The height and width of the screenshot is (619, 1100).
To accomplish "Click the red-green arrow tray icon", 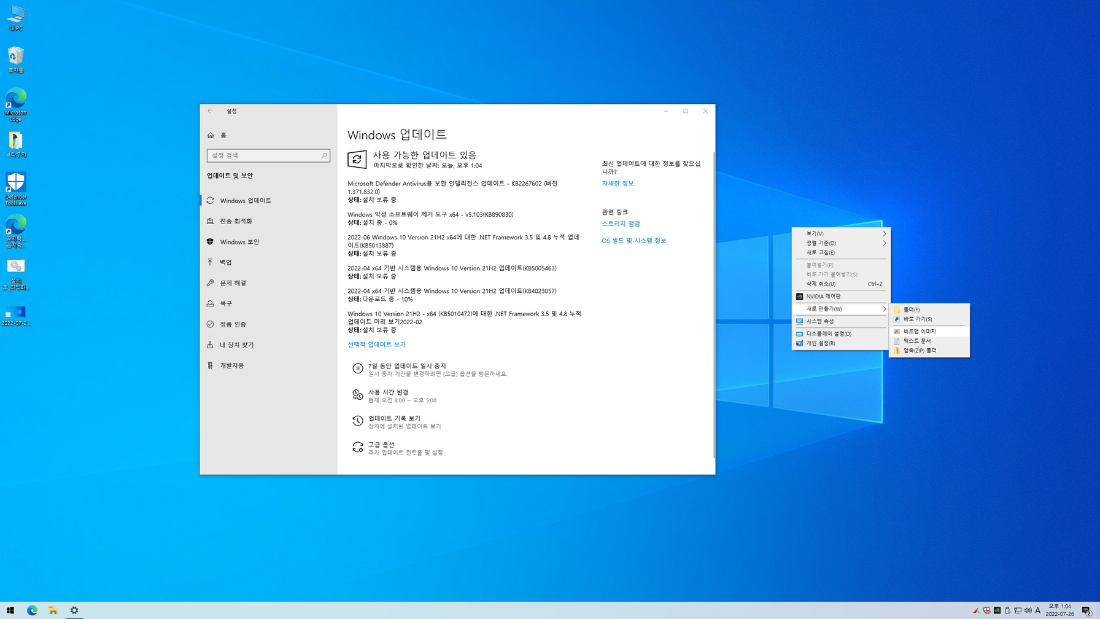I will (976, 610).
